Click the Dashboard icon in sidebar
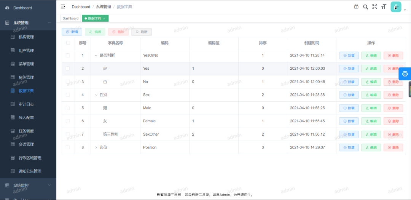411x200 pixels. (x=7, y=8)
